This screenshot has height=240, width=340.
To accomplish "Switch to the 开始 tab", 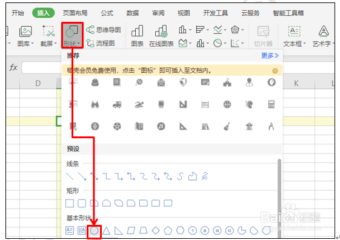I will (18, 13).
